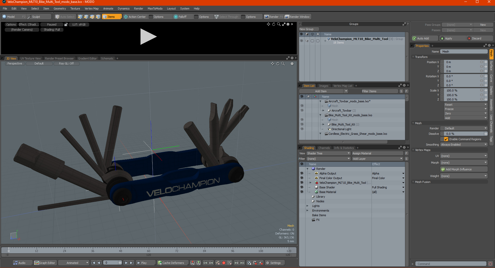
Task: Expand Environments in shader tree
Action: point(307,211)
